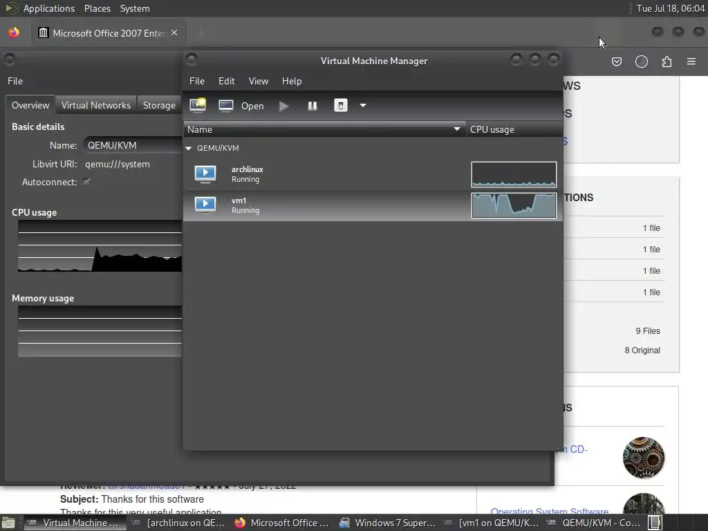Open File menu in connection details window
This screenshot has width=708, height=531.
(15, 82)
